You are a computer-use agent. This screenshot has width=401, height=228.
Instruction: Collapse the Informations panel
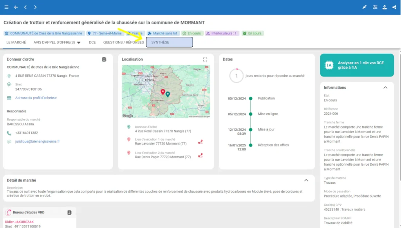(385, 88)
